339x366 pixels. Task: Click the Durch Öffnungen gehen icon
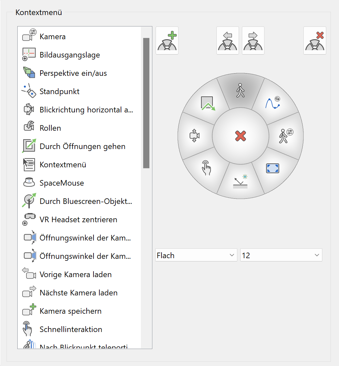click(x=29, y=145)
